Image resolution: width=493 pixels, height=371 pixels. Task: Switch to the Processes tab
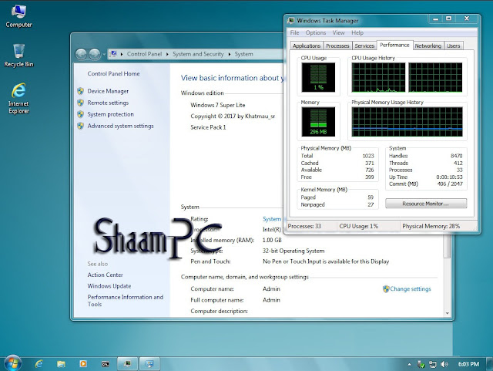coord(337,46)
